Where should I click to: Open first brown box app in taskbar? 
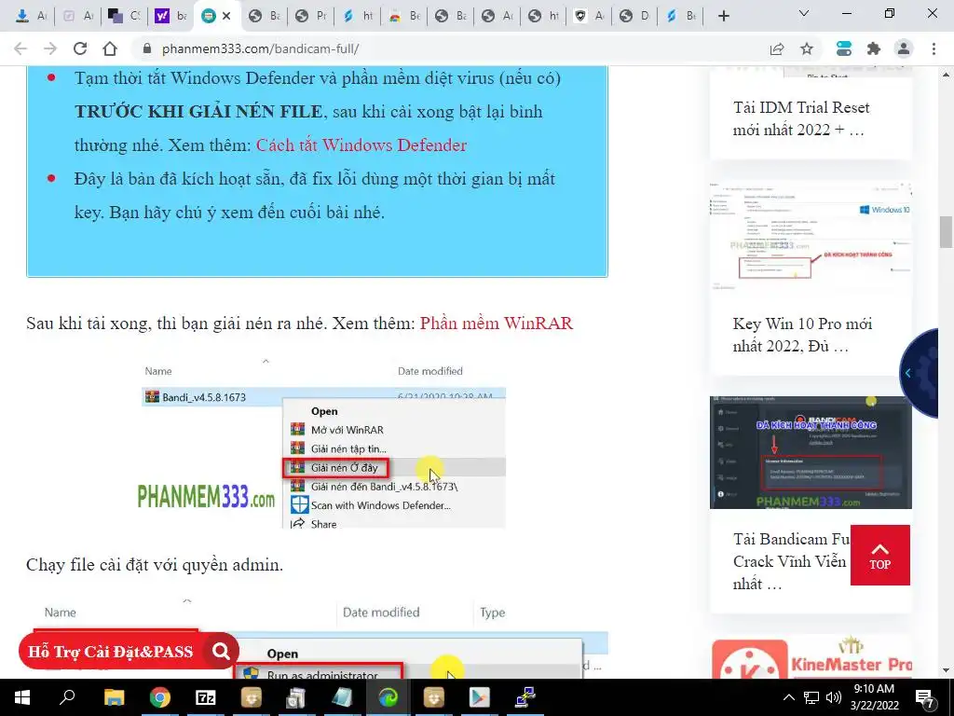point(252,697)
